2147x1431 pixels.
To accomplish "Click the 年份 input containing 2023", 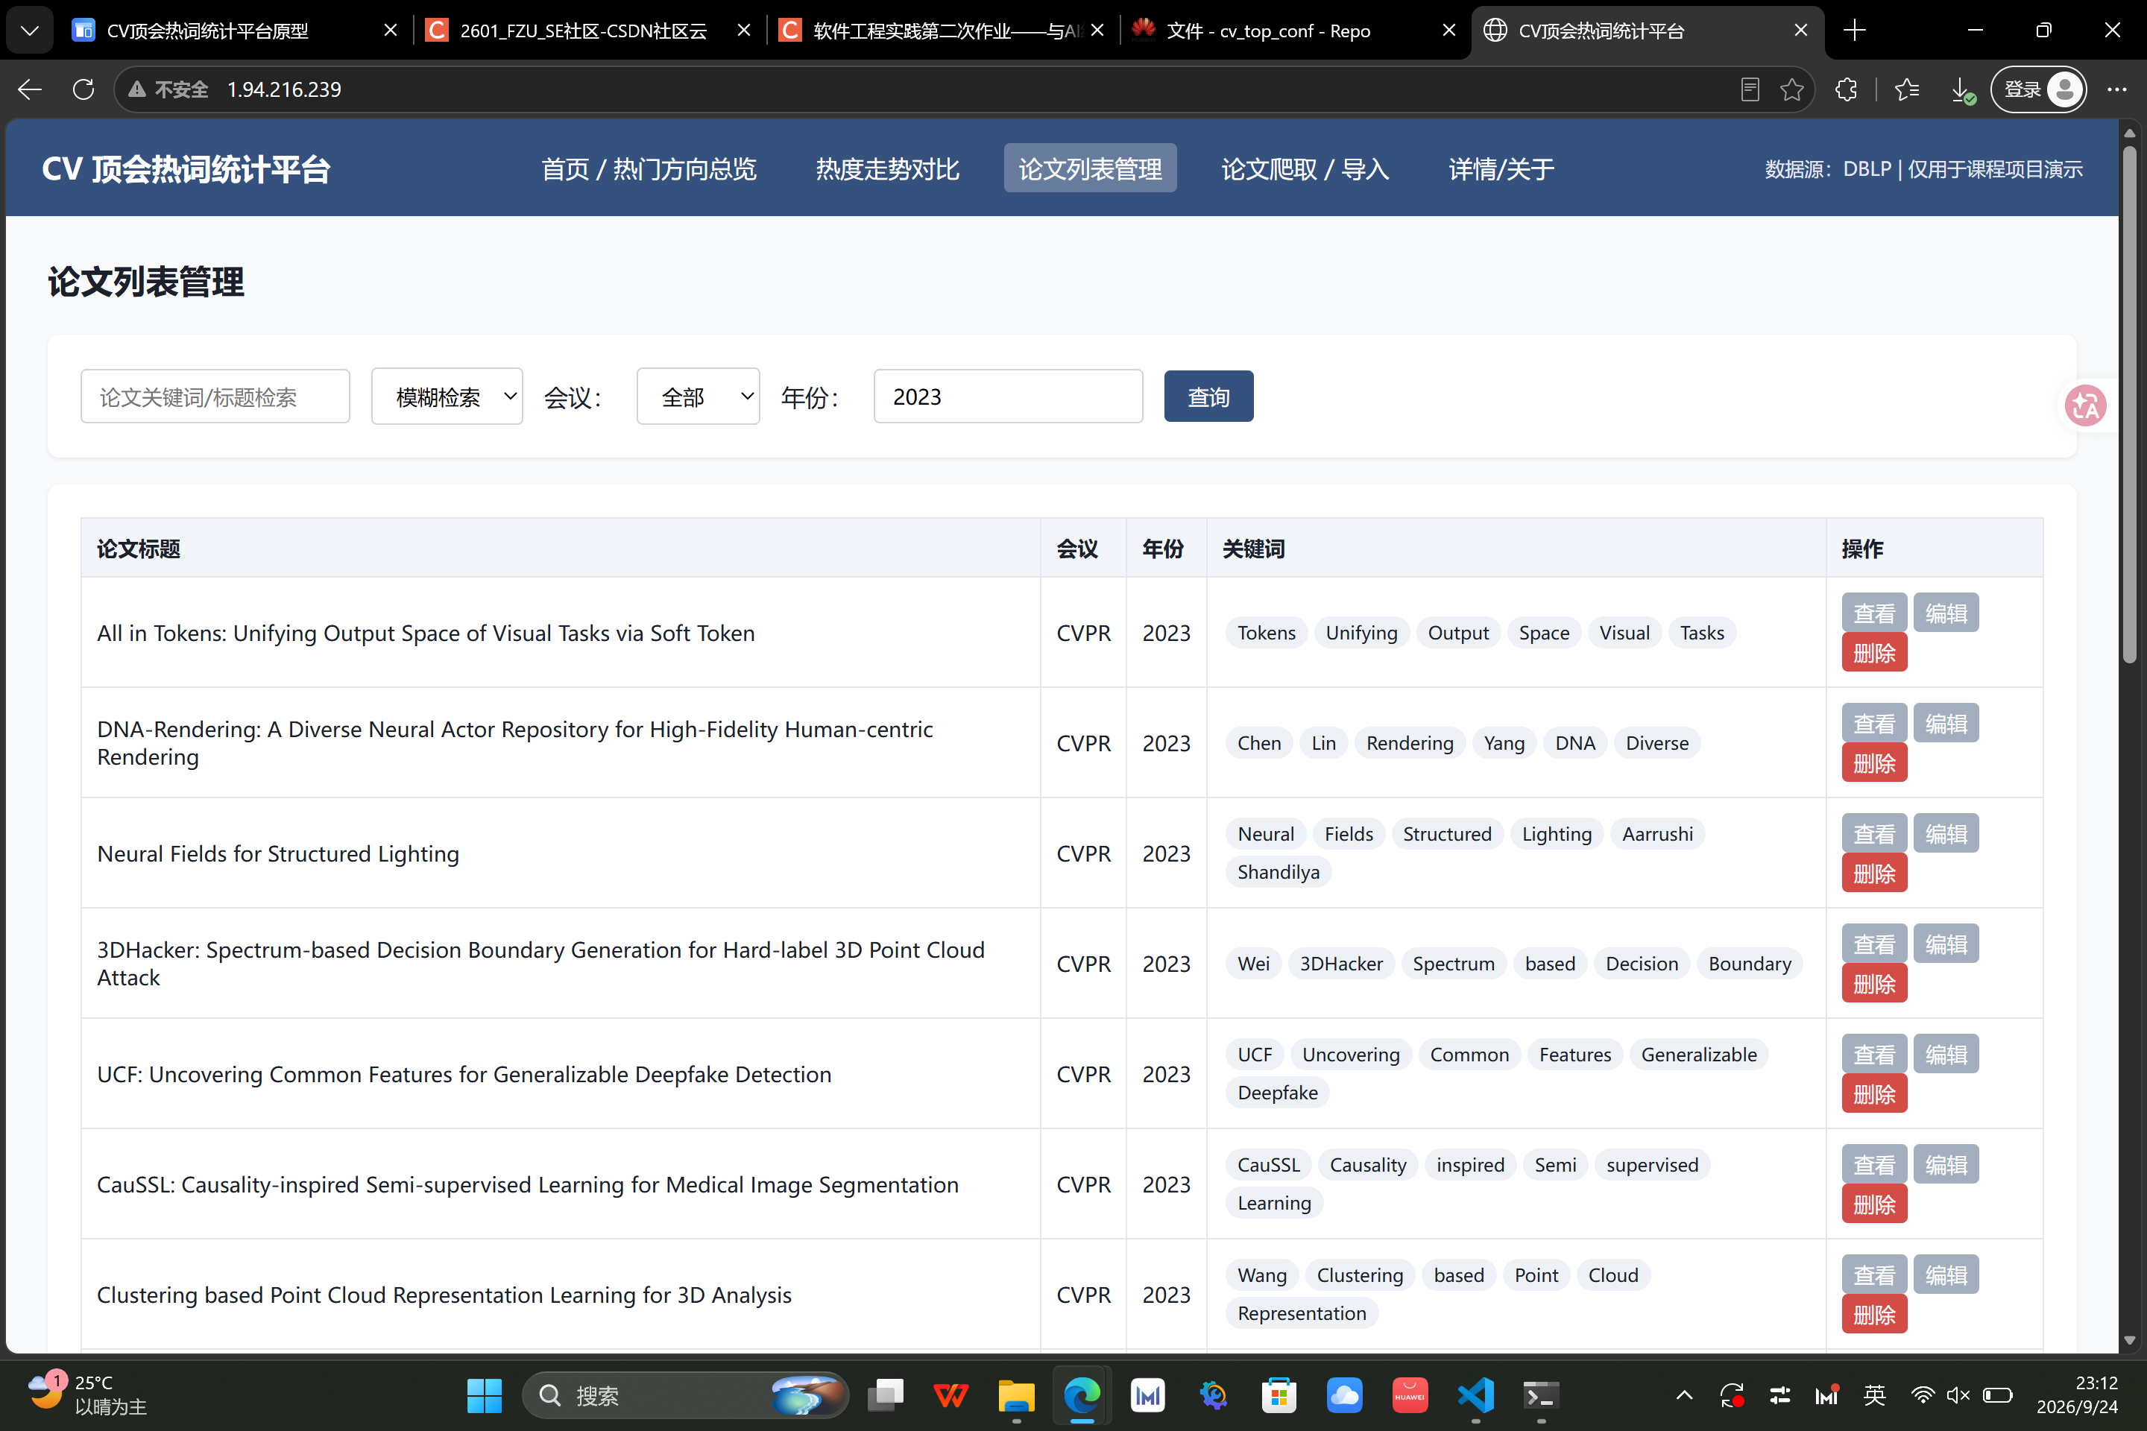I will 1008,396.
